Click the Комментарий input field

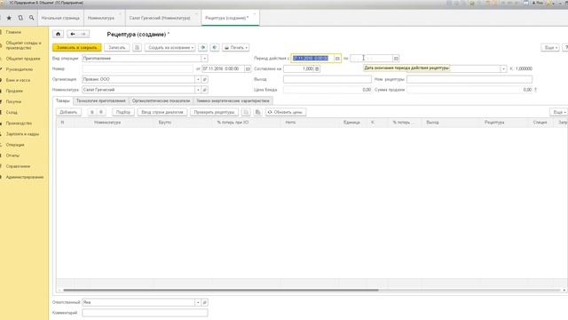[x=145, y=313]
